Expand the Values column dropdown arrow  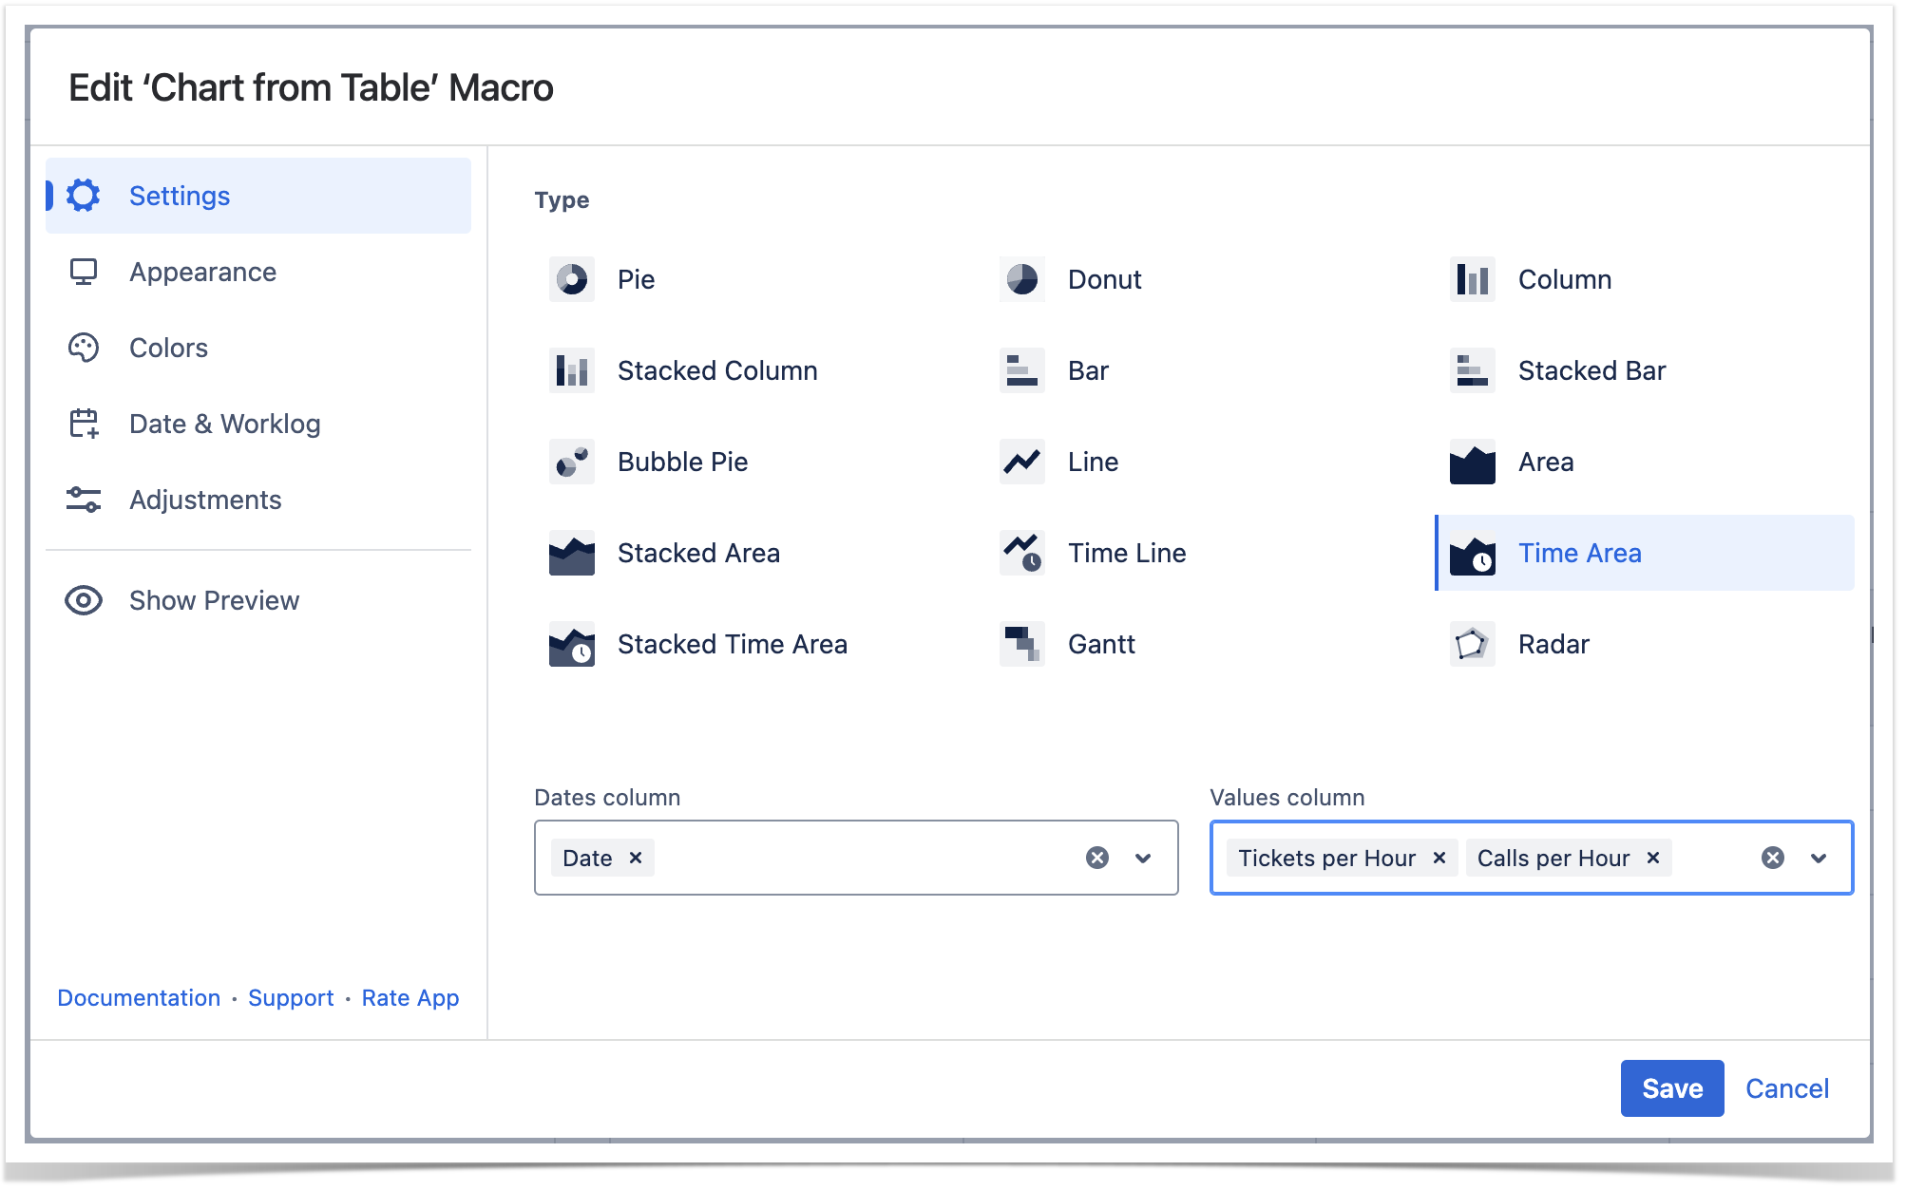pyautogui.click(x=1819, y=858)
